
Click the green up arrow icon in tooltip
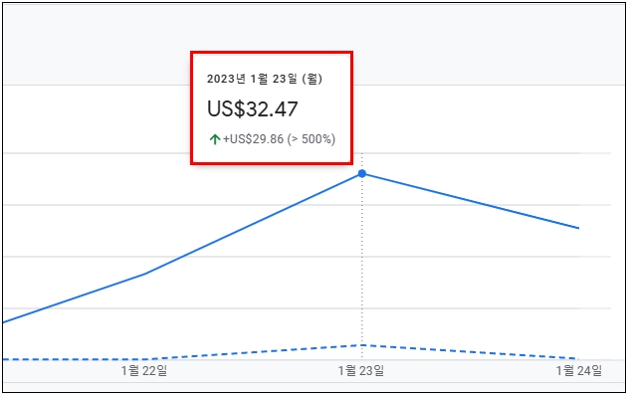pos(215,139)
